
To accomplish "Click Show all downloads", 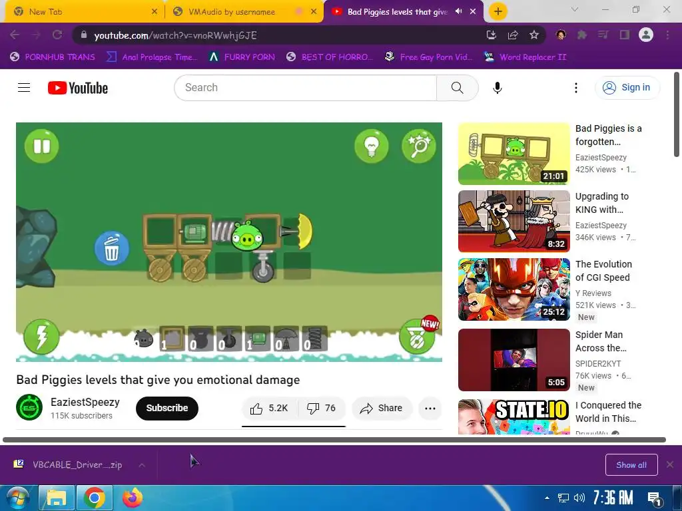I will pyautogui.click(x=631, y=465).
